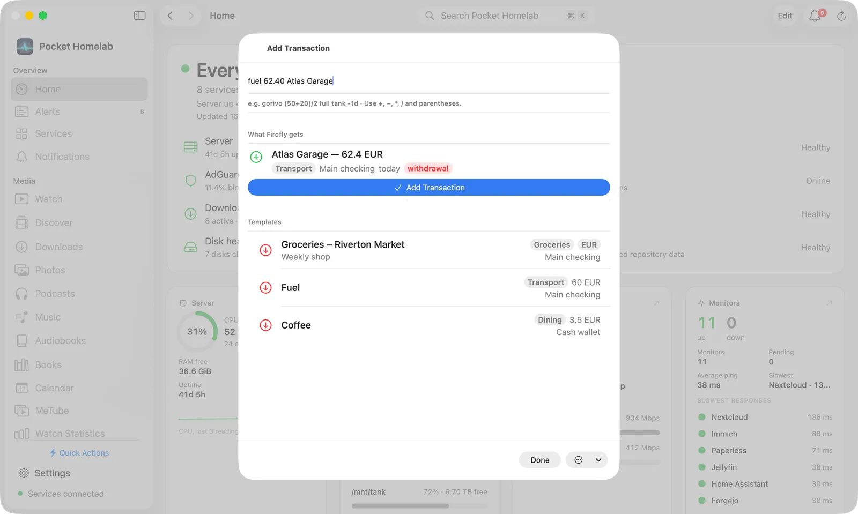Select the Groceries – Riverton Market template

coord(429,250)
